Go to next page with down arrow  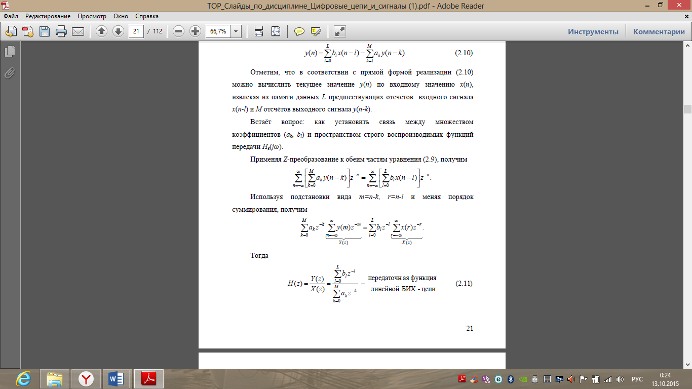118,31
